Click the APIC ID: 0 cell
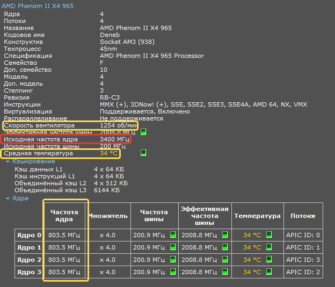 [303, 235]
